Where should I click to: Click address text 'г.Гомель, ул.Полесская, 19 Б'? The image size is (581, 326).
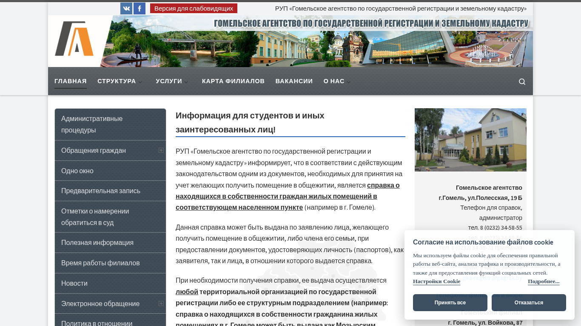(x=480, y=198)
